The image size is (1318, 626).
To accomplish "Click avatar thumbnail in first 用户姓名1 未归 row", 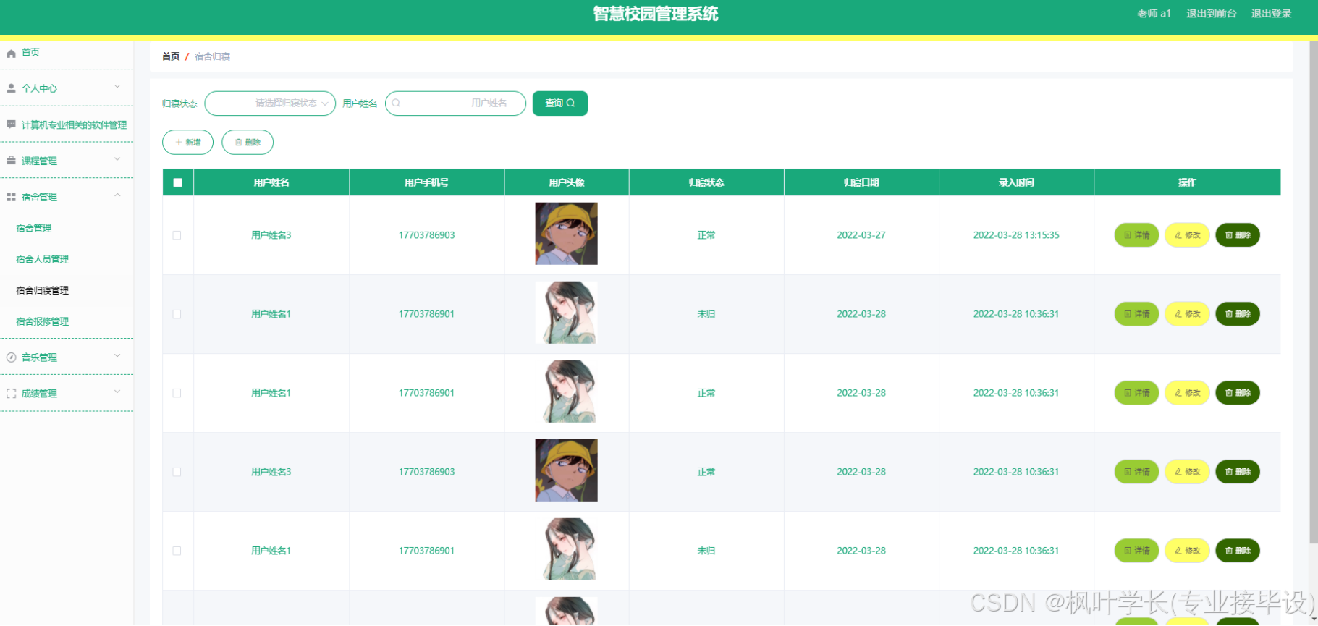I will 566,313.
